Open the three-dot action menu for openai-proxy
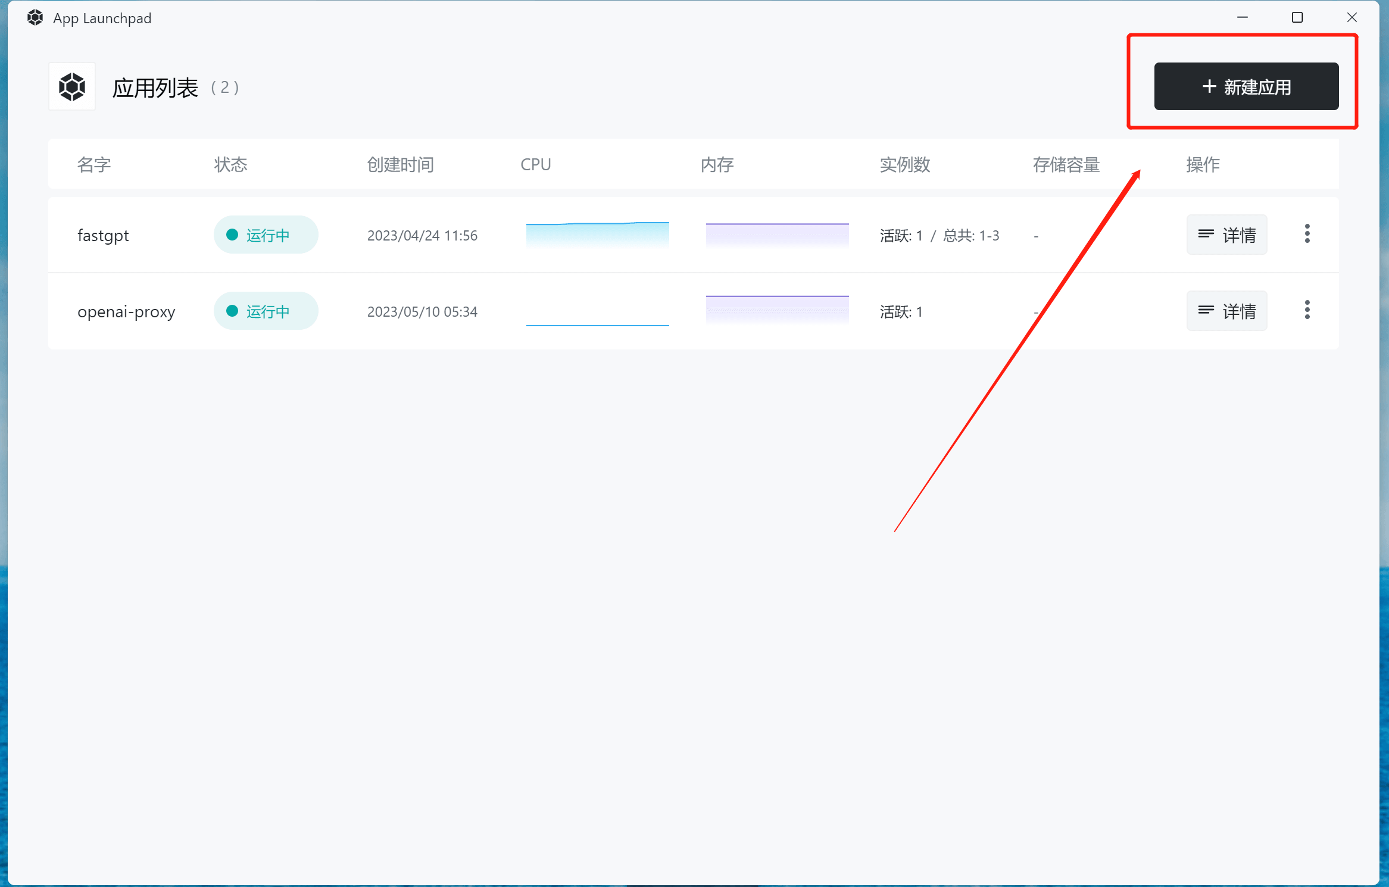 pyautogui.click(x=1307, y=310)
